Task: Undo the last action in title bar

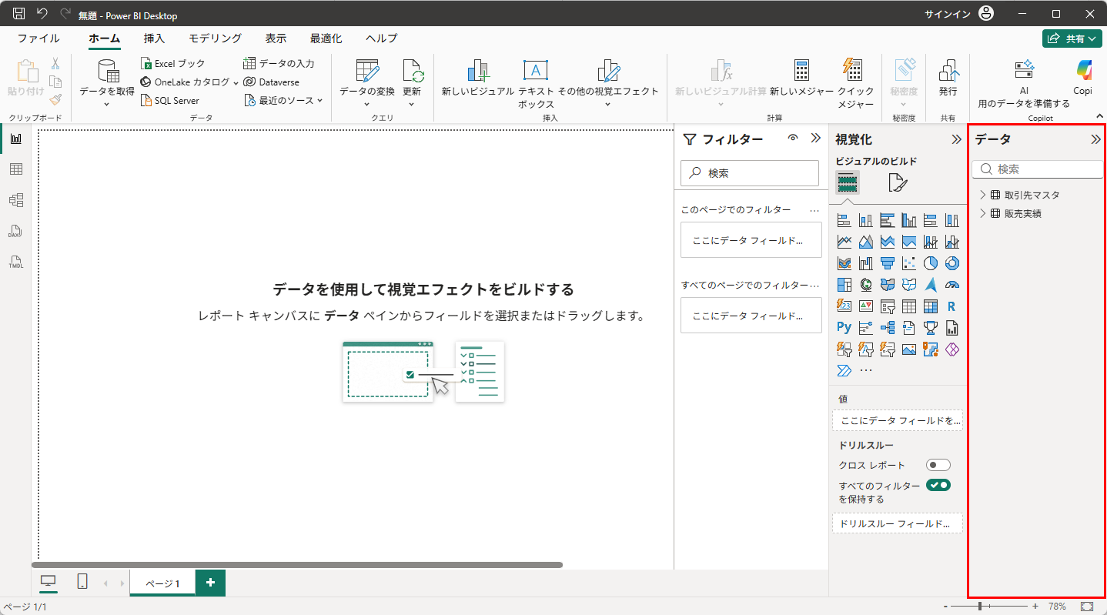Action: pyautogui.click(x=42, y=14)
